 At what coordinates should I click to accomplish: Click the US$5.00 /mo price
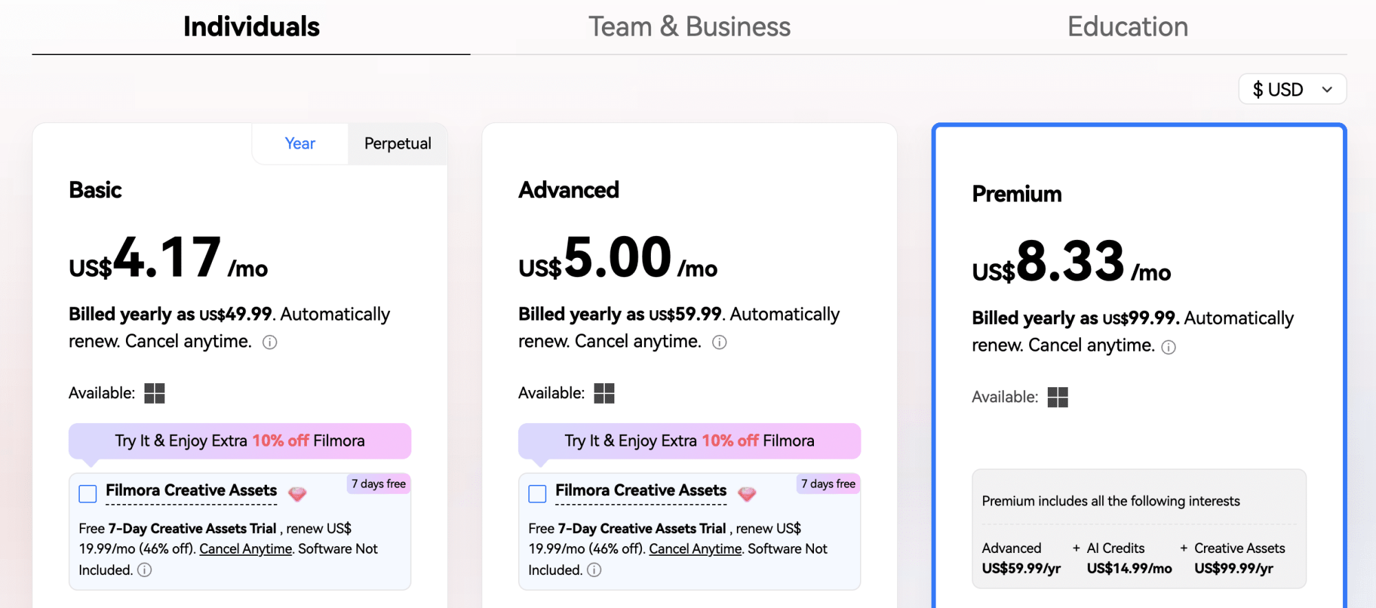click(618, 257)
